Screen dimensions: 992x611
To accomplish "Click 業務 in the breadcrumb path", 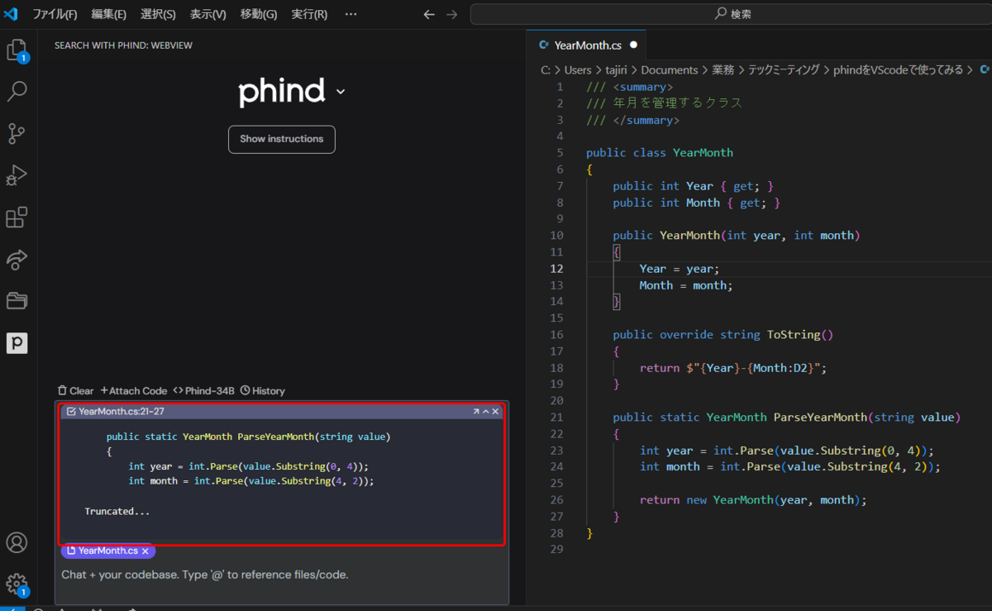I will tap(723, 70).
